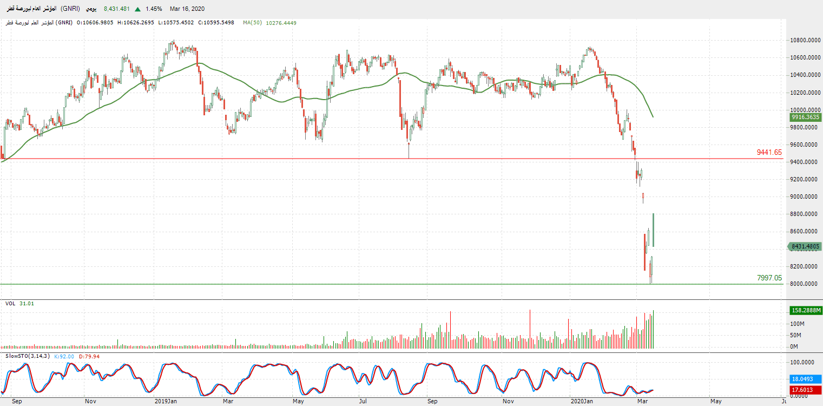Open the SlowSTO(3,14,3) indicator label
Viewport: 823px width, 406px height.
coord(28,356)
